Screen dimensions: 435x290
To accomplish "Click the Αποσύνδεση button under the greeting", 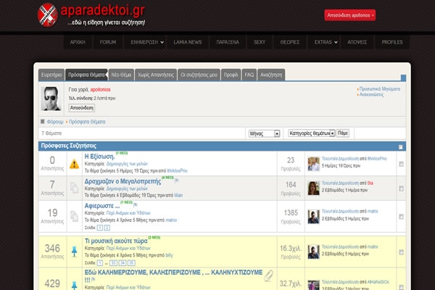I will click(81, 108).
